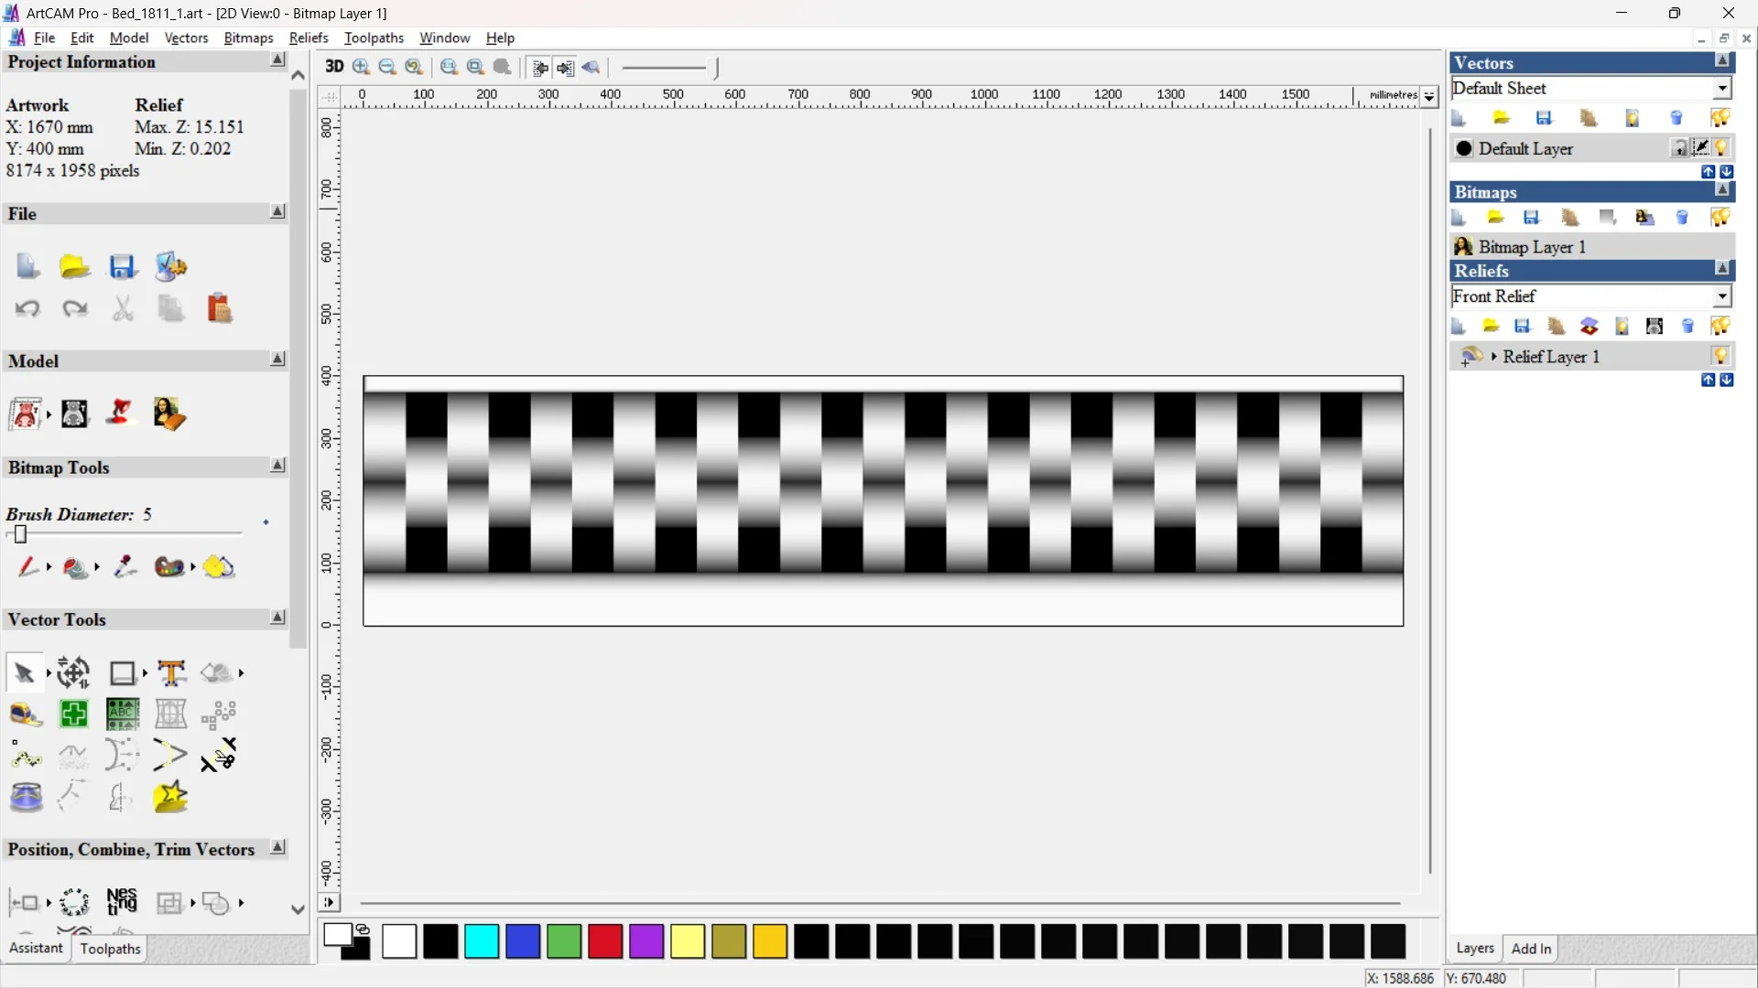Toggle all bitmap layers visibility bulb

click(x=1720, y=218)
